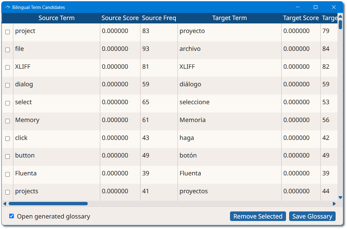Viewport: 347px width, 229px height.
Task: Tick the checkbox for the button row
Action: [7, 156]
